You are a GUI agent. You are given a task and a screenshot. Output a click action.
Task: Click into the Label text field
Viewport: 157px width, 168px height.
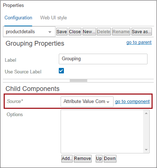point(103,59)
